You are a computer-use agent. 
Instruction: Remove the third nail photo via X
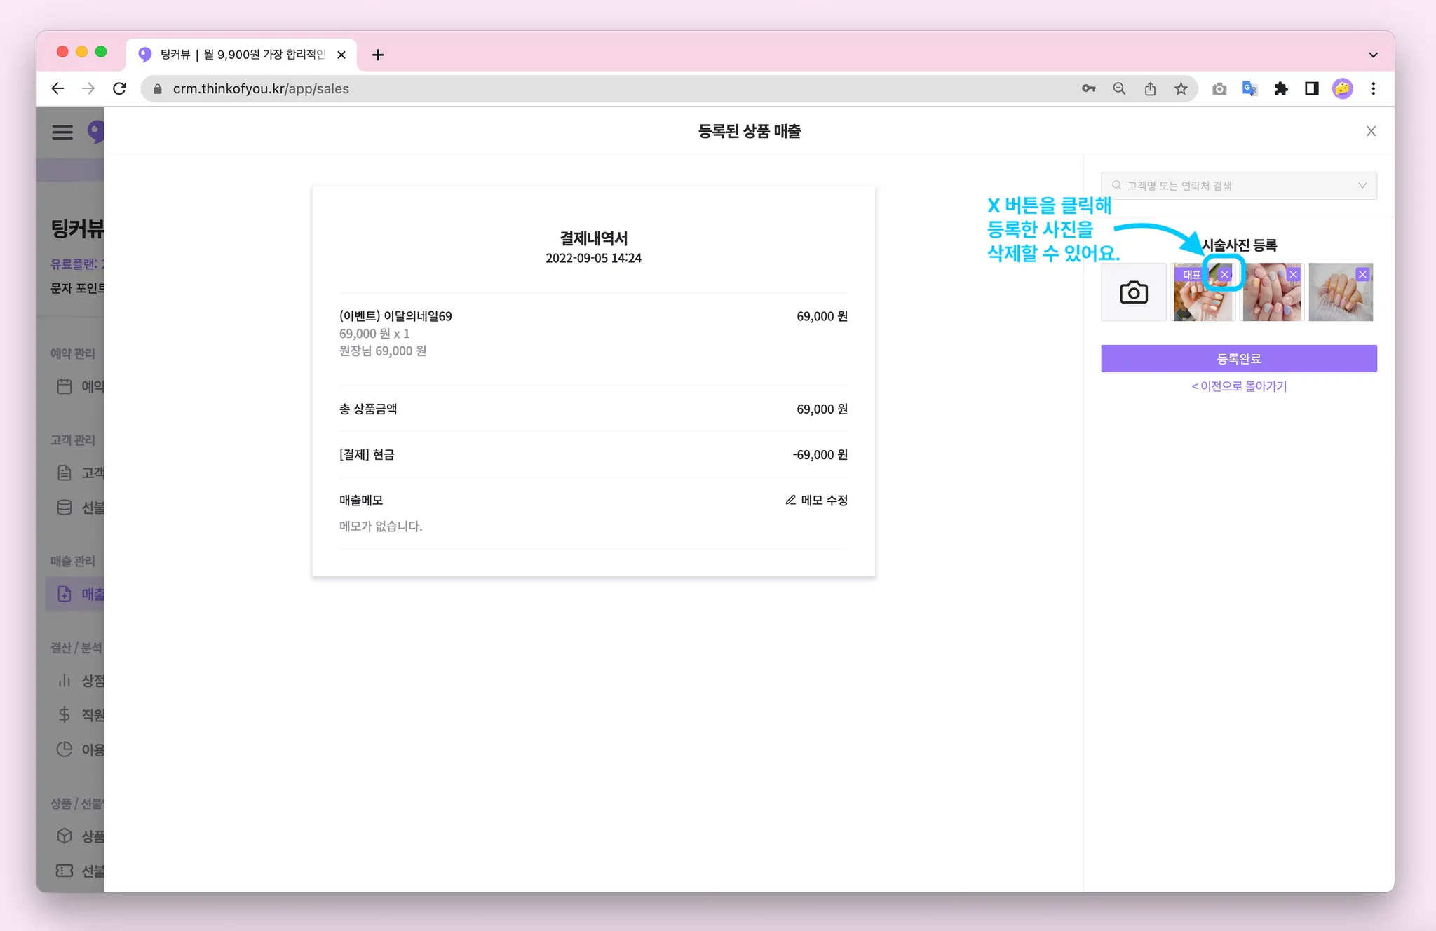[1362, 274]
